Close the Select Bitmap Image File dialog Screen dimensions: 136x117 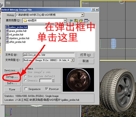(97, 10)
